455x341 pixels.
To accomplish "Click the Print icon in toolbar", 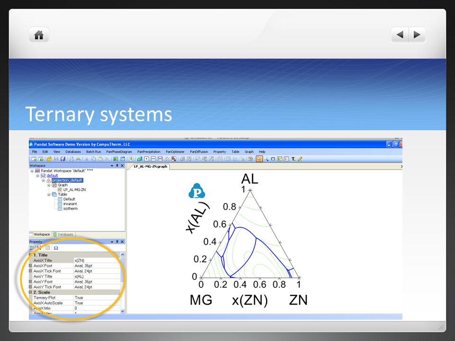I will click(x=78, y=159).
